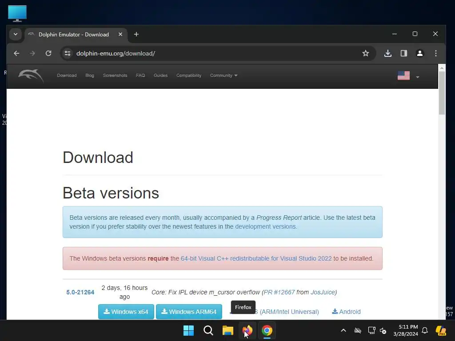Open File Explorer from taskbar
The image size is (455, 341).
[228, 330]
